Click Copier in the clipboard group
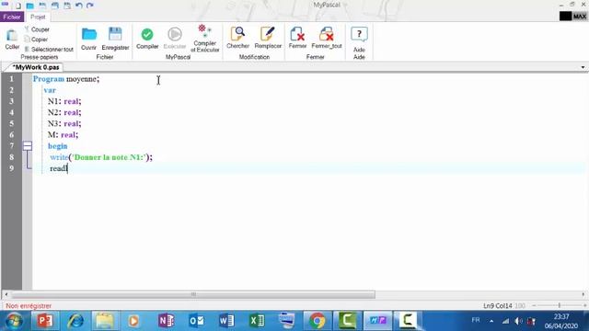Image resolution: width=589 pixels, height=331 pixels. 36,40
